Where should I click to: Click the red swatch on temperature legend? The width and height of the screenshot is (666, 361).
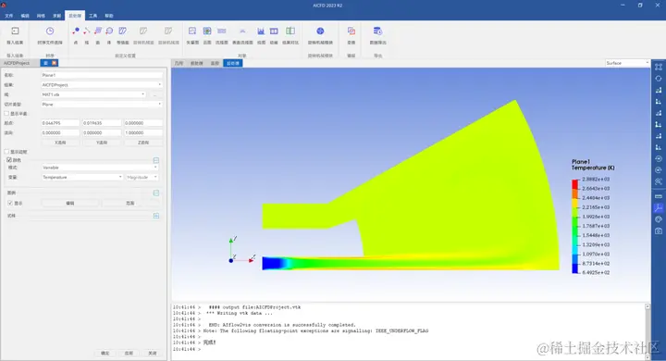(x=575, y=184)
